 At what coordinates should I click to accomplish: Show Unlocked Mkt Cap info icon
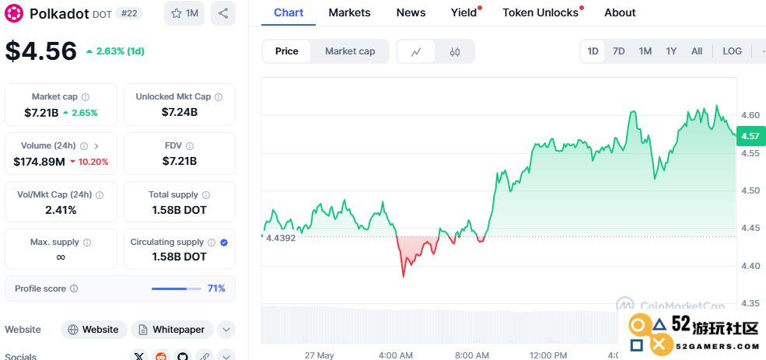click(x=219, y=96)
